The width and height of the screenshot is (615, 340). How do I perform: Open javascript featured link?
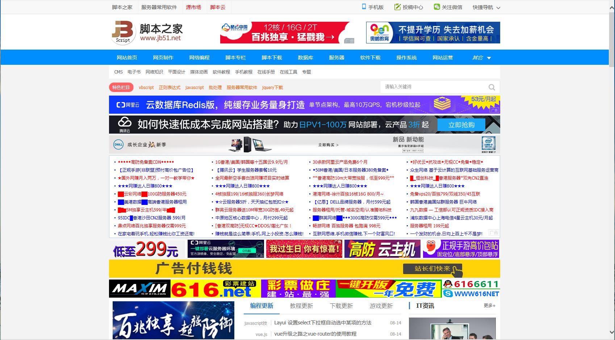click(194, 88)
